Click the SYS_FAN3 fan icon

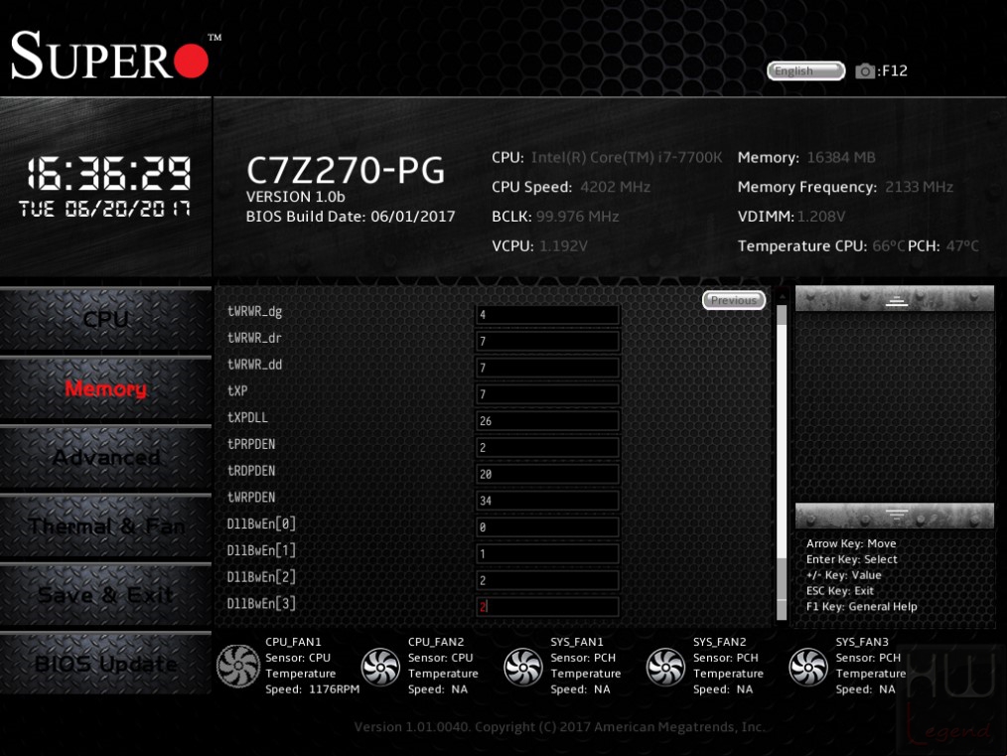(x=808, y=667)
